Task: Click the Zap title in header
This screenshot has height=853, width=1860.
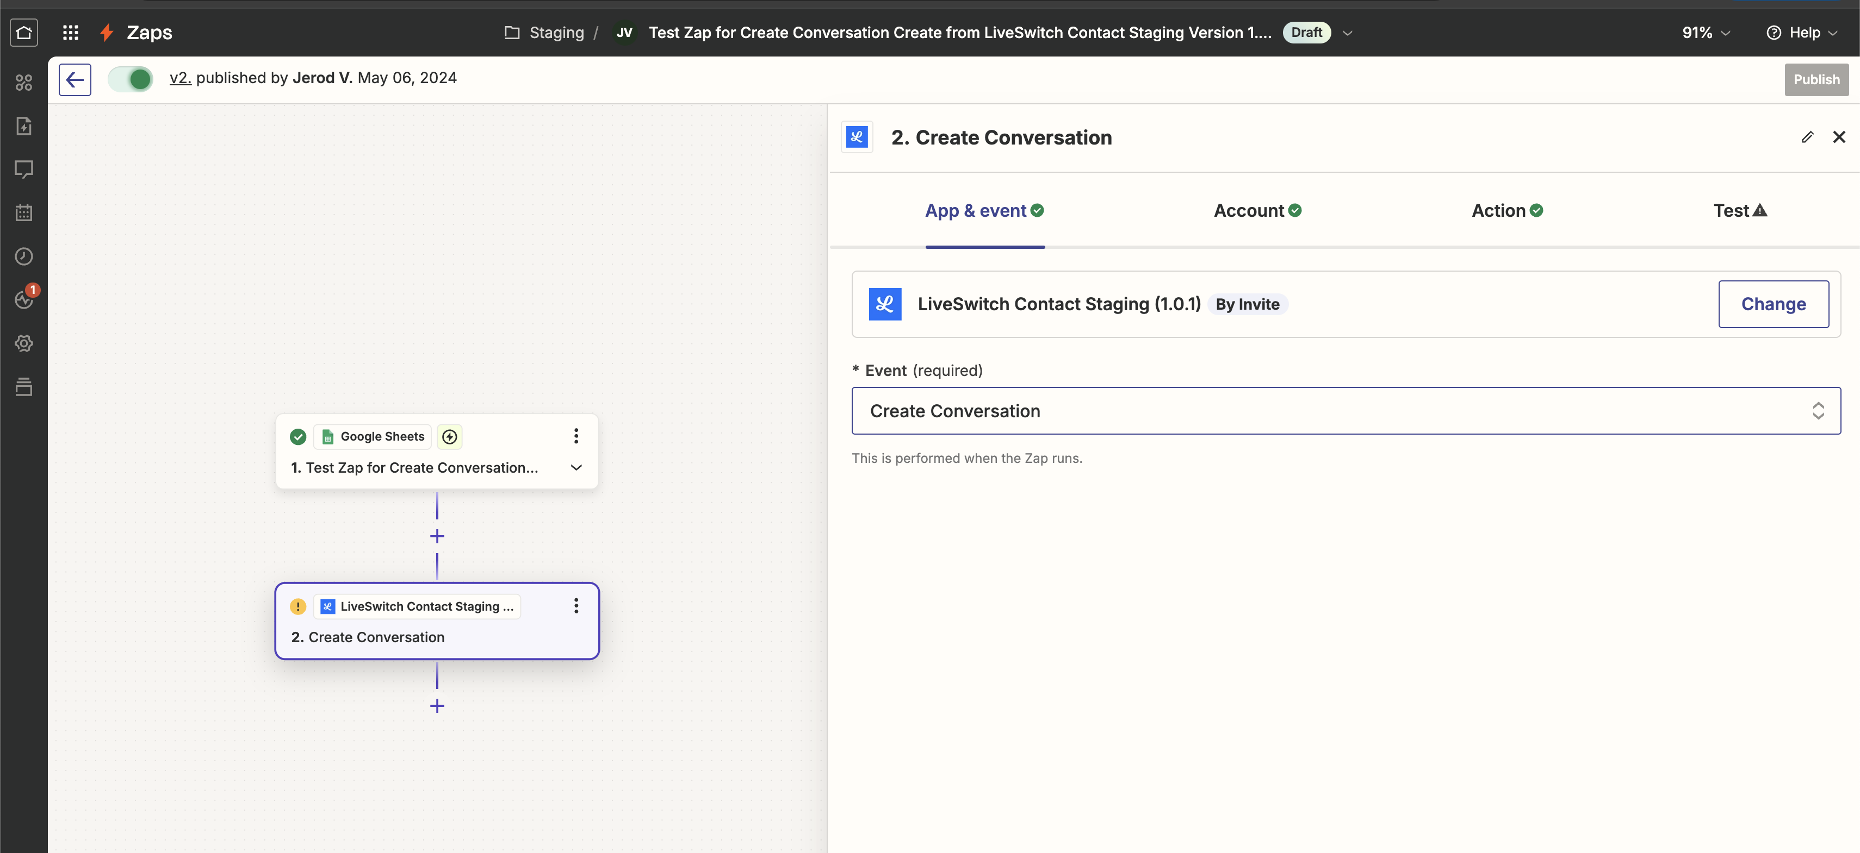Action: 959,33
